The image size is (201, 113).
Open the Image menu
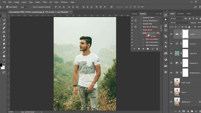pyautogui.click(x=17, y=2)
